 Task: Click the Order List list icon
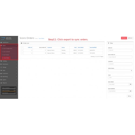coord(22,43)
